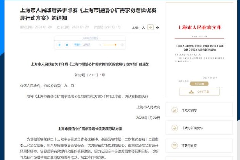The height and width of the screenshot is (160, 240).
Task: Select the 上海话 voice option
Action: [x=86, y=45]
